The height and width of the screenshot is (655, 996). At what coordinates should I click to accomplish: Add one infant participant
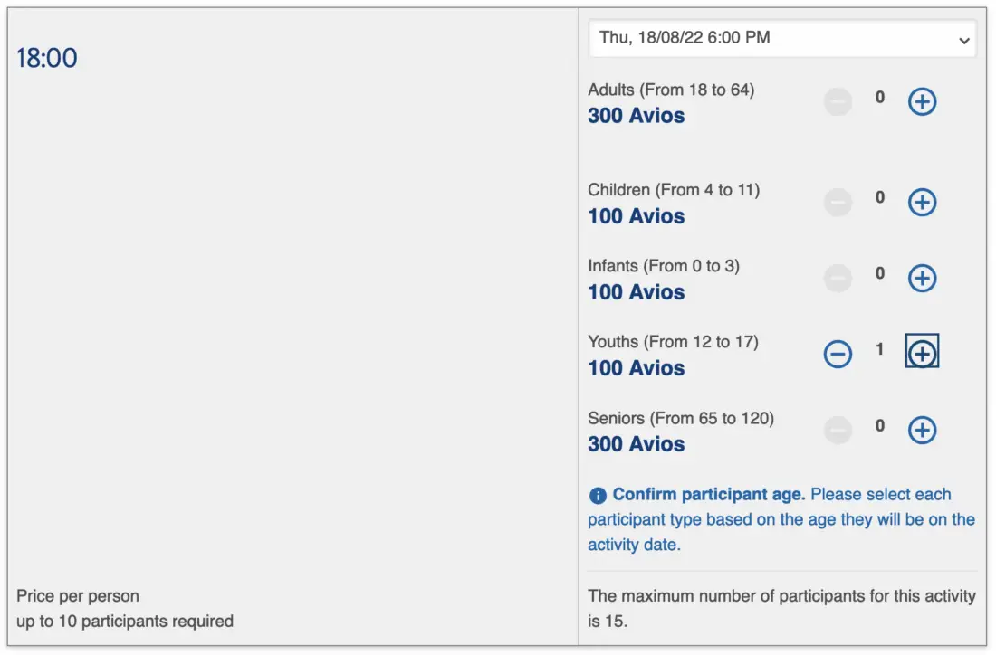922,279
